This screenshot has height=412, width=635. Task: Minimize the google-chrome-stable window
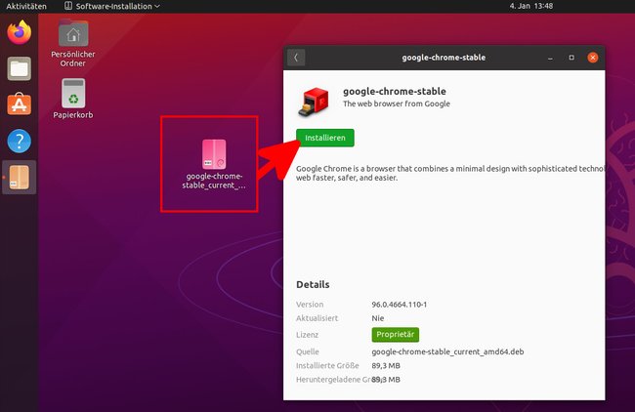[x=550, y=58]
